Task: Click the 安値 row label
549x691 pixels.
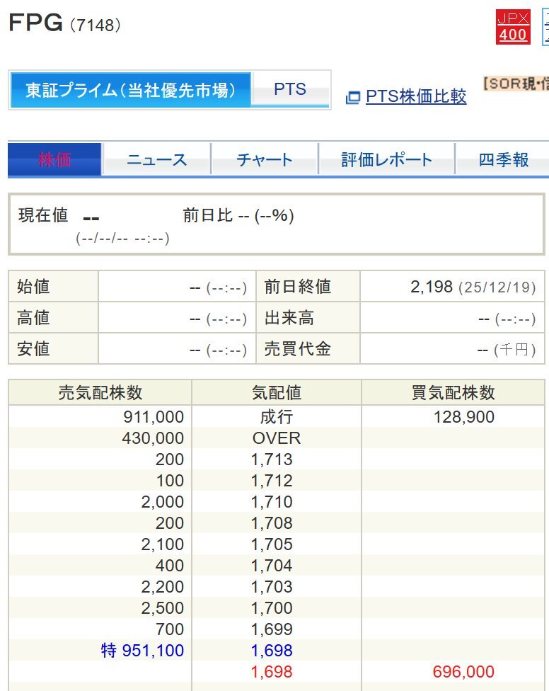Action: tap(33, 349)
